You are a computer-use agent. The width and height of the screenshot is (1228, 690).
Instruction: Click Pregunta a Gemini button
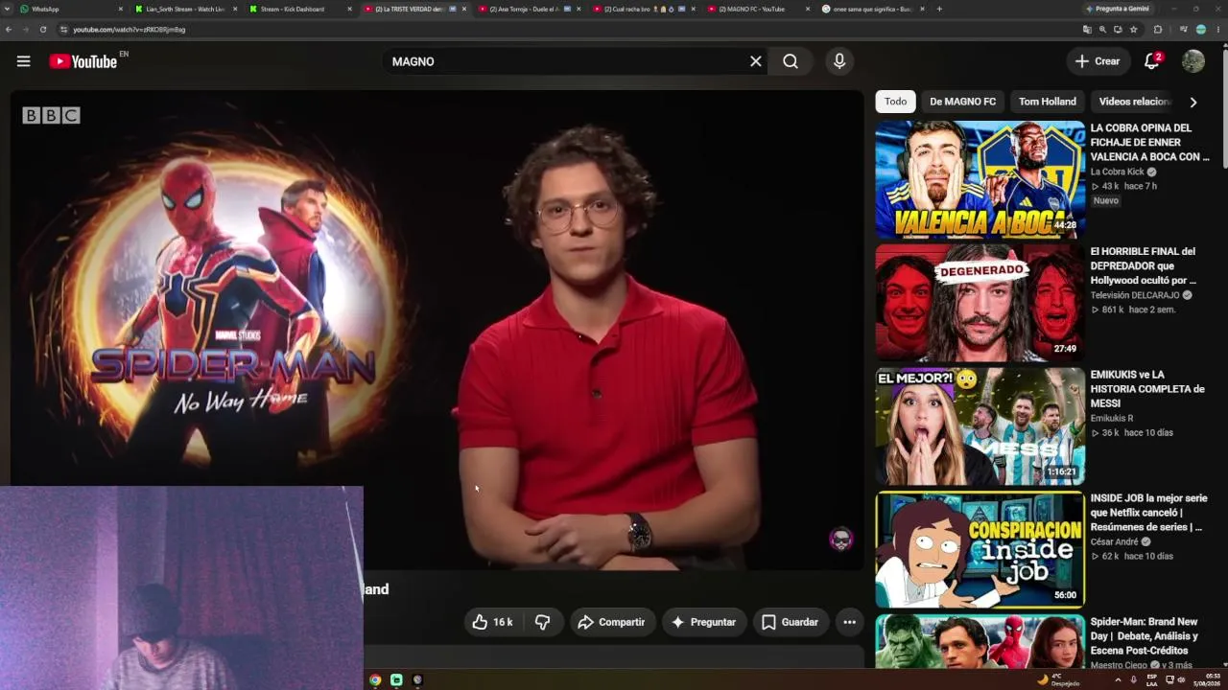click(x=1118, y=9)
